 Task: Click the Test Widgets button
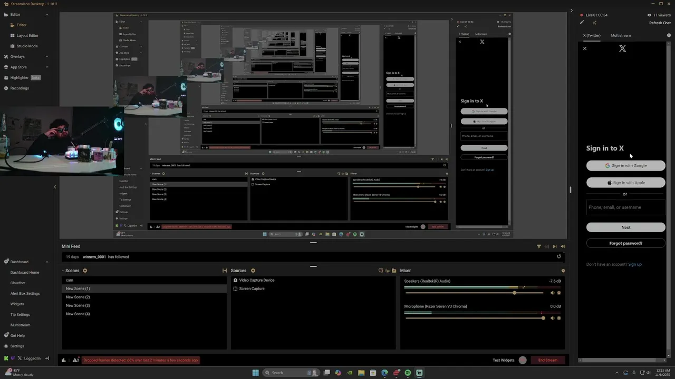point(503,360)
